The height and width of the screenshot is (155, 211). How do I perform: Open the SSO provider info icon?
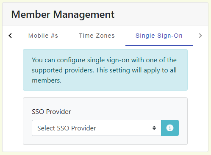coord(170,128)
